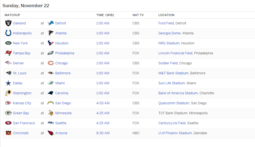Click the 4:05 AM Kansas City game time
Image resolution: width=255 pixels, height=147 pixels.
(103, 103)
